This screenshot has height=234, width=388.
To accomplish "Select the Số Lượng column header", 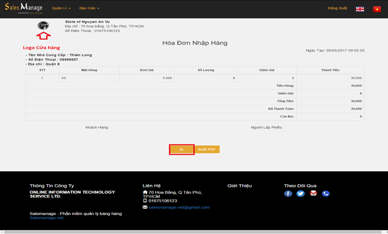I will pyautogui.click(x=206, y=70).
